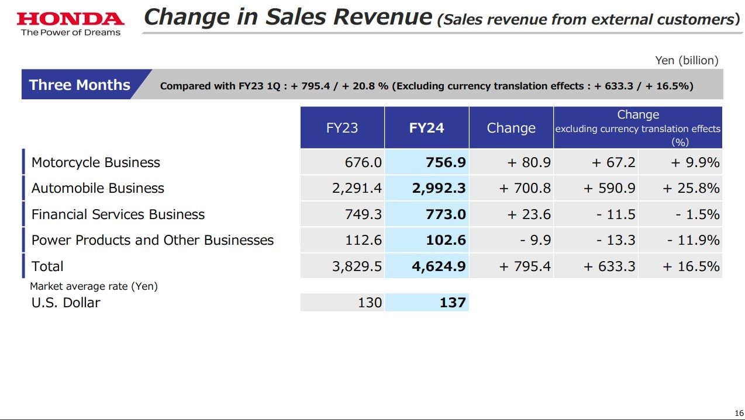Click the percentage - 11.9%
This screenshot has height=420, width=745.
point(694,240)
